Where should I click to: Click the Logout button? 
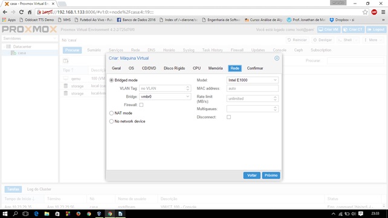tap(376, 30)
